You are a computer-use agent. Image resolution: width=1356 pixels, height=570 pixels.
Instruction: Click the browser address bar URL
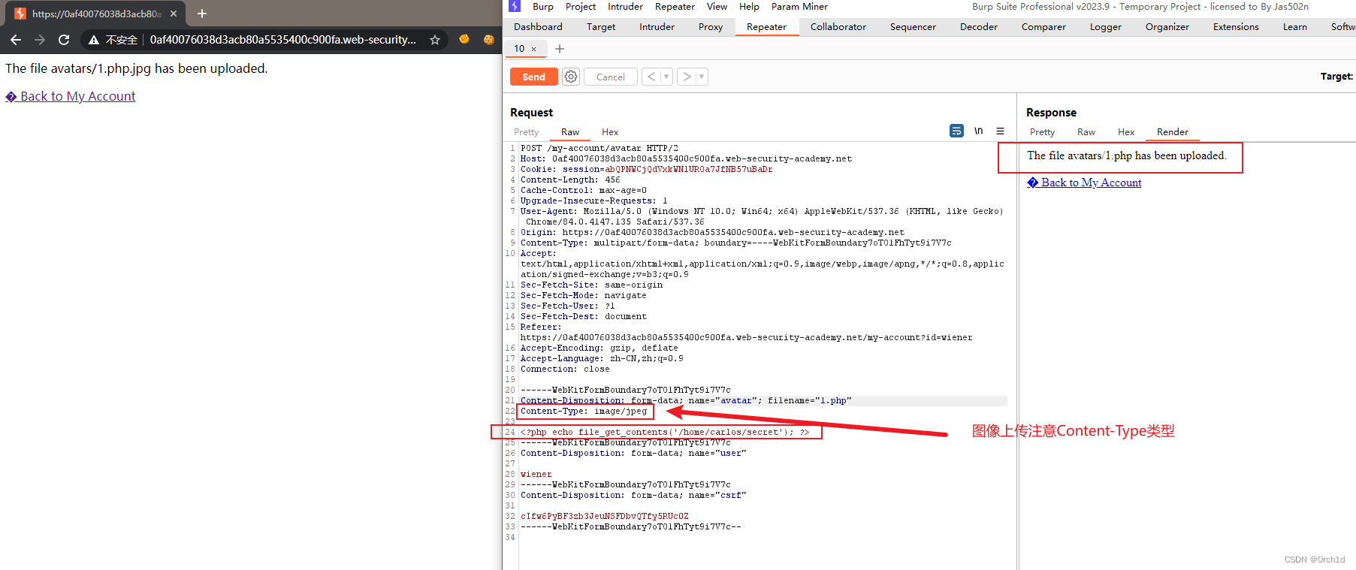pyautogui.click(x=282, y=40)
